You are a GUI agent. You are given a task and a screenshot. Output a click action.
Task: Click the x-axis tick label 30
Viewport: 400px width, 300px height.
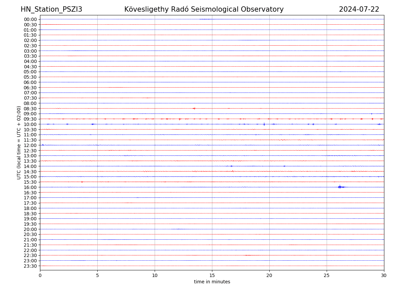384,275
